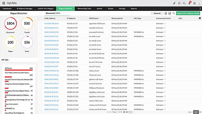Image resolution: width=202 pixels, height=114 pixels.
Task: Open global search in top header
Action: tap(184, 3)
